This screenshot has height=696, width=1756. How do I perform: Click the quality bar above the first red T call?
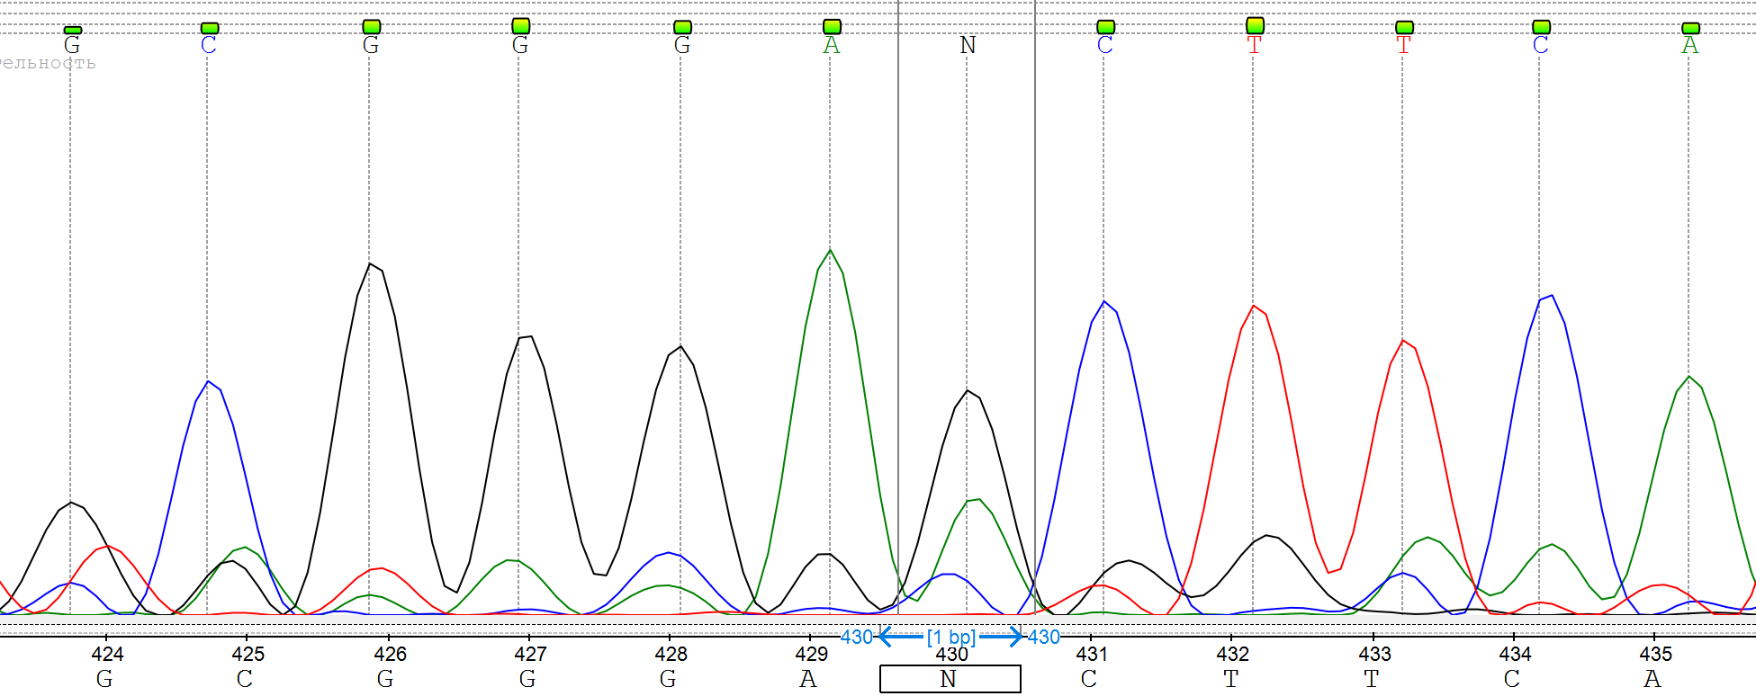tap(1255, 26)
